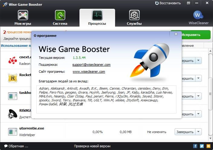Click the scrollbar up arrow
This screenshot has height=150, width=213.
pos(210,51)
